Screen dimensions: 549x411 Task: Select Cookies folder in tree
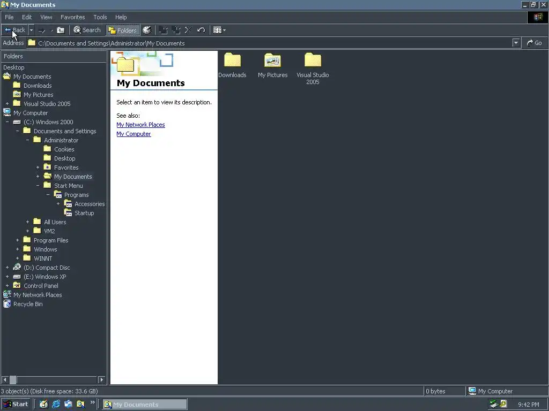pos(64,149)
